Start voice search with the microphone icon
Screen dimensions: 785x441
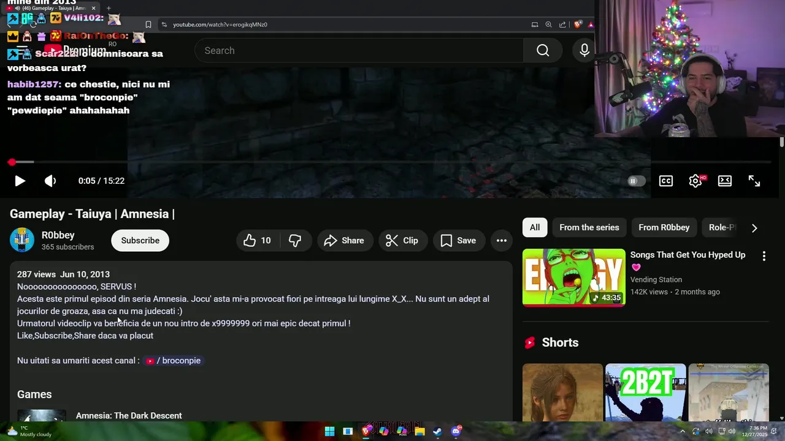point(584,50)
